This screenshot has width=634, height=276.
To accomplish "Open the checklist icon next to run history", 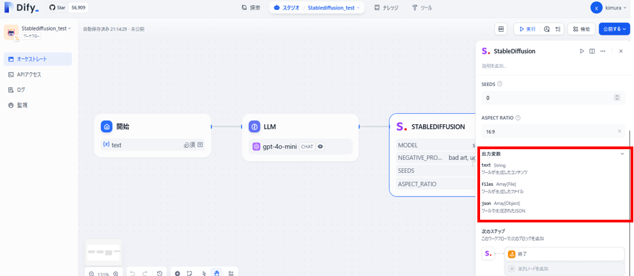I will pyautogui.click(x=558, y=29).
